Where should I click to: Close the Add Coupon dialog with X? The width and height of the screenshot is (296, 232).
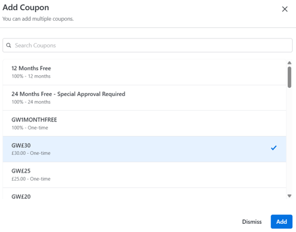click(x=285, y=9)
